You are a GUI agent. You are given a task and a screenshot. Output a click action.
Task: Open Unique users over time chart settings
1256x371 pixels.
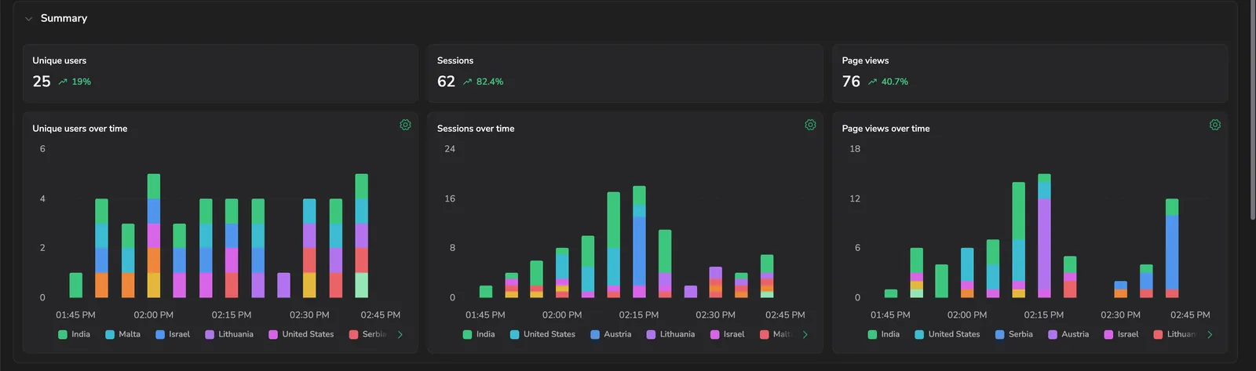coord(405,125)
